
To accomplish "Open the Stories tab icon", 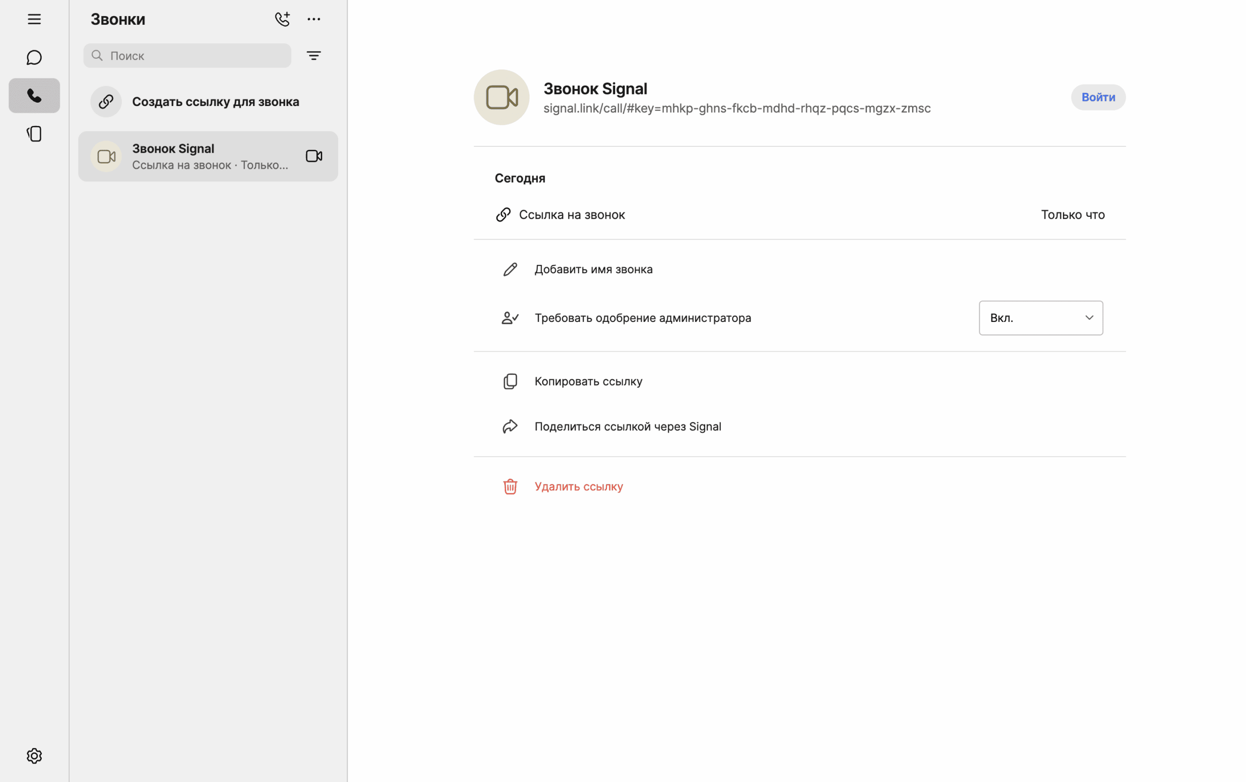I will (34, 134).
